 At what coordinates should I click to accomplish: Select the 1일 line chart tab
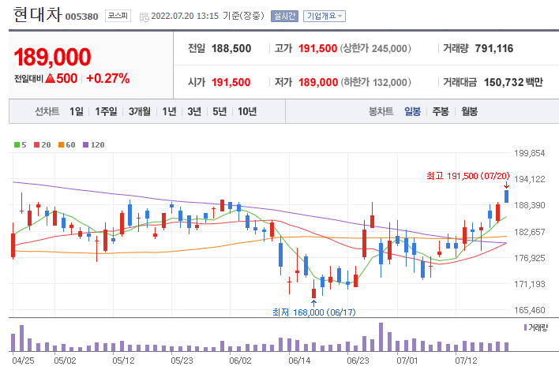(x=77, y=111)
